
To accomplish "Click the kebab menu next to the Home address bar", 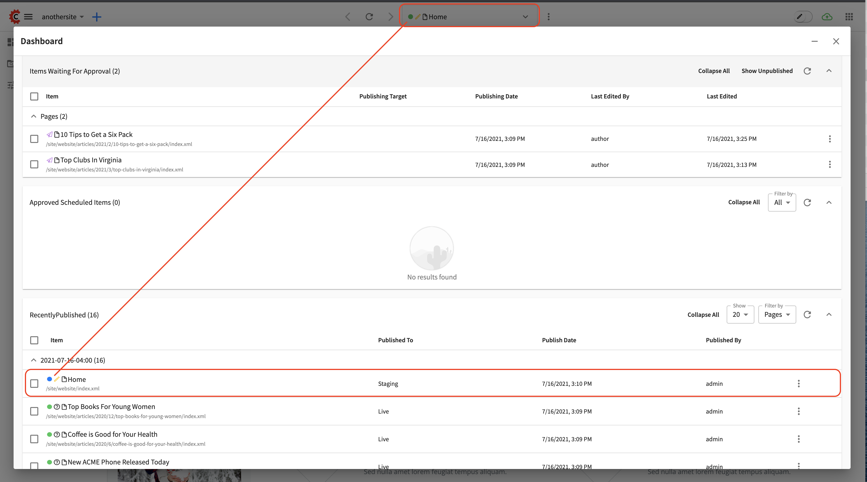I will (x=549, y=16).
